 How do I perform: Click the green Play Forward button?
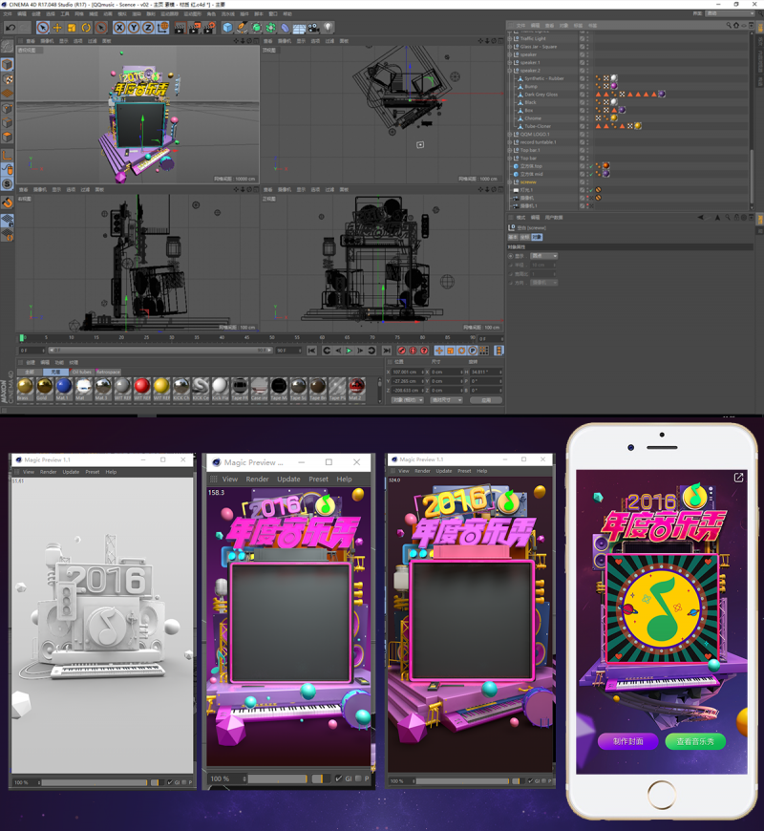coord(350,351)
